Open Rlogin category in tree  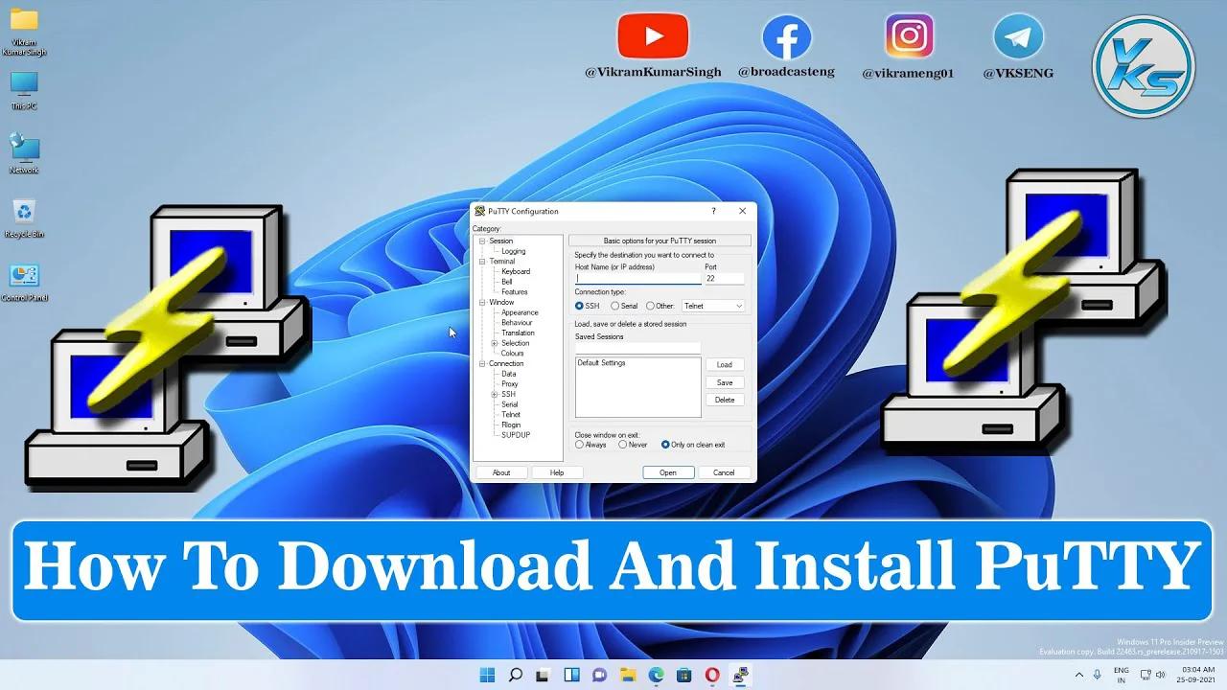click(511, 425)
